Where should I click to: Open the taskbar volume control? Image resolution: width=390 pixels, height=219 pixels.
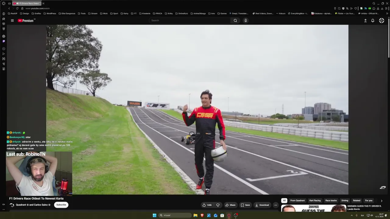pyautogui.click(x=372, y=215)
